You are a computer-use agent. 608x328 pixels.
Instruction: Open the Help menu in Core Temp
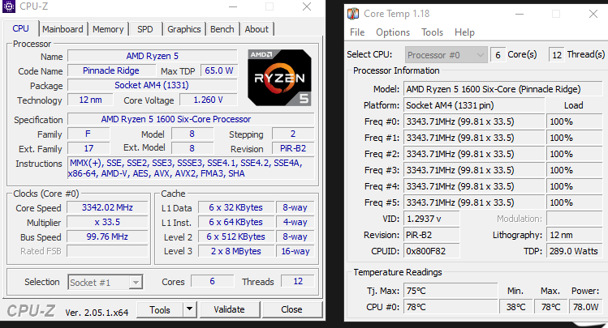464,32
